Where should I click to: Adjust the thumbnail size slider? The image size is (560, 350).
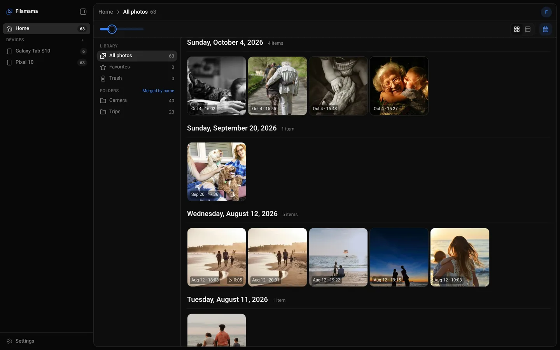pos(122,29)
